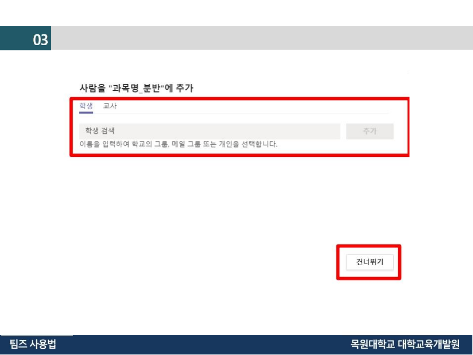Click the grayed-out 추가 button
473x355 pixels.
pos(370,131)
